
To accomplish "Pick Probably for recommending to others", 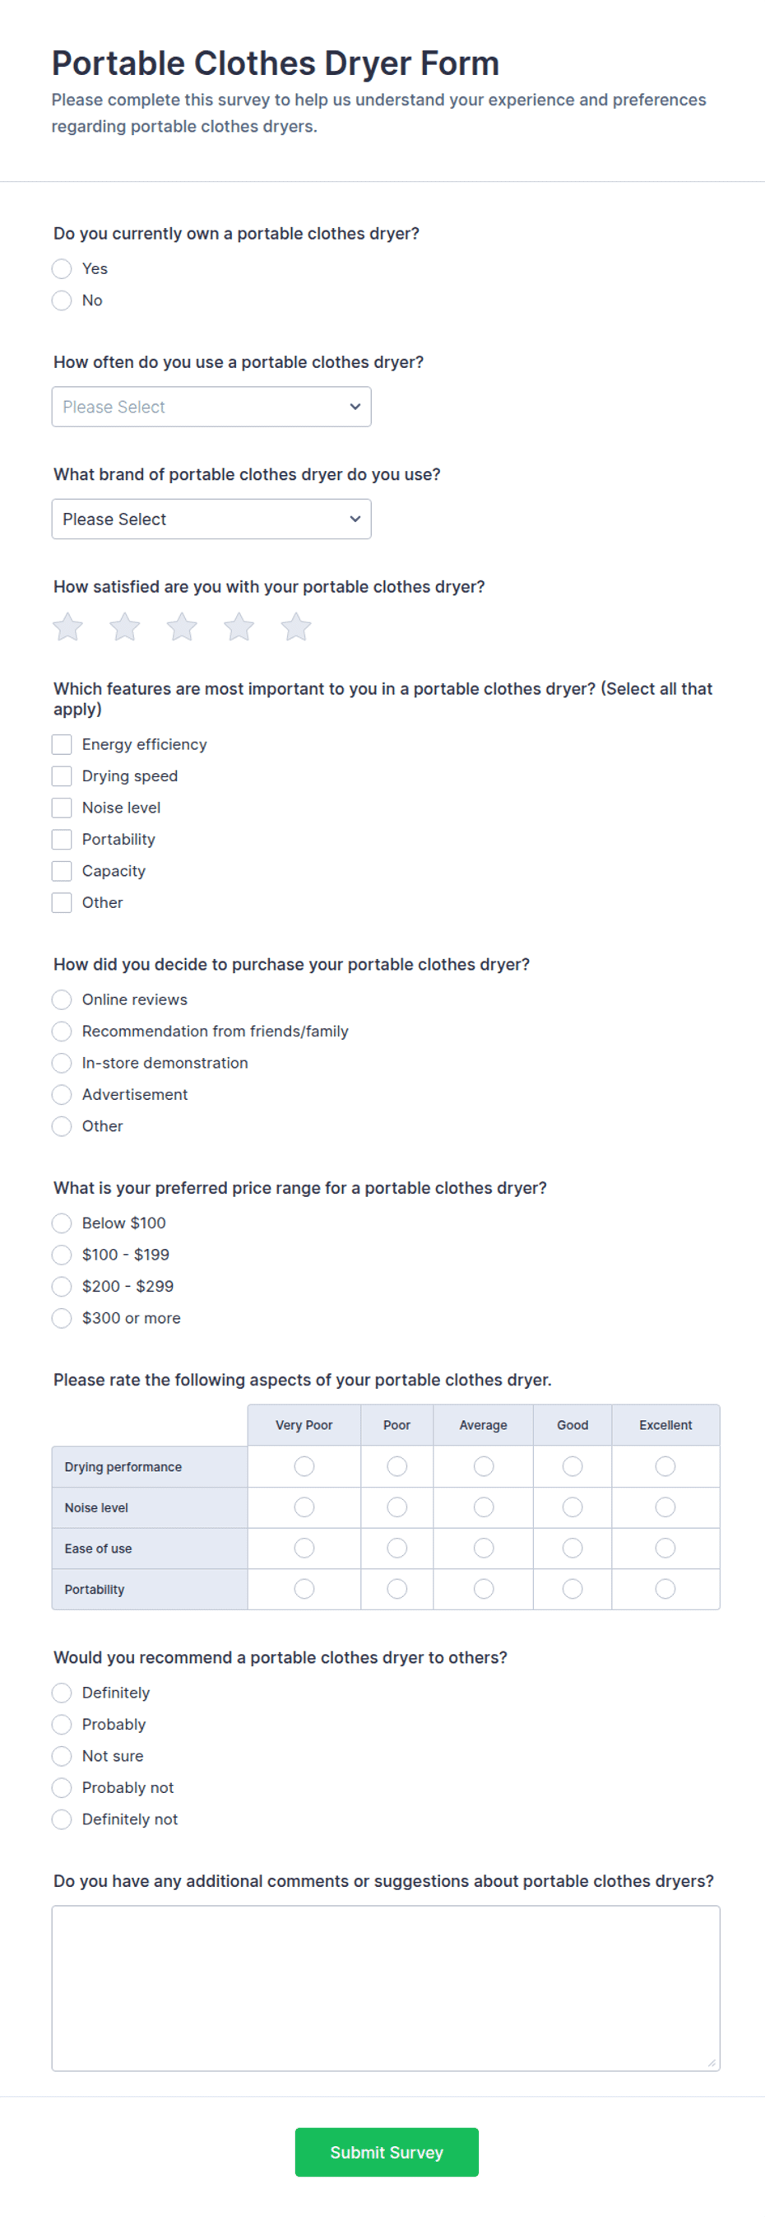I will (x=62, y=1724).
